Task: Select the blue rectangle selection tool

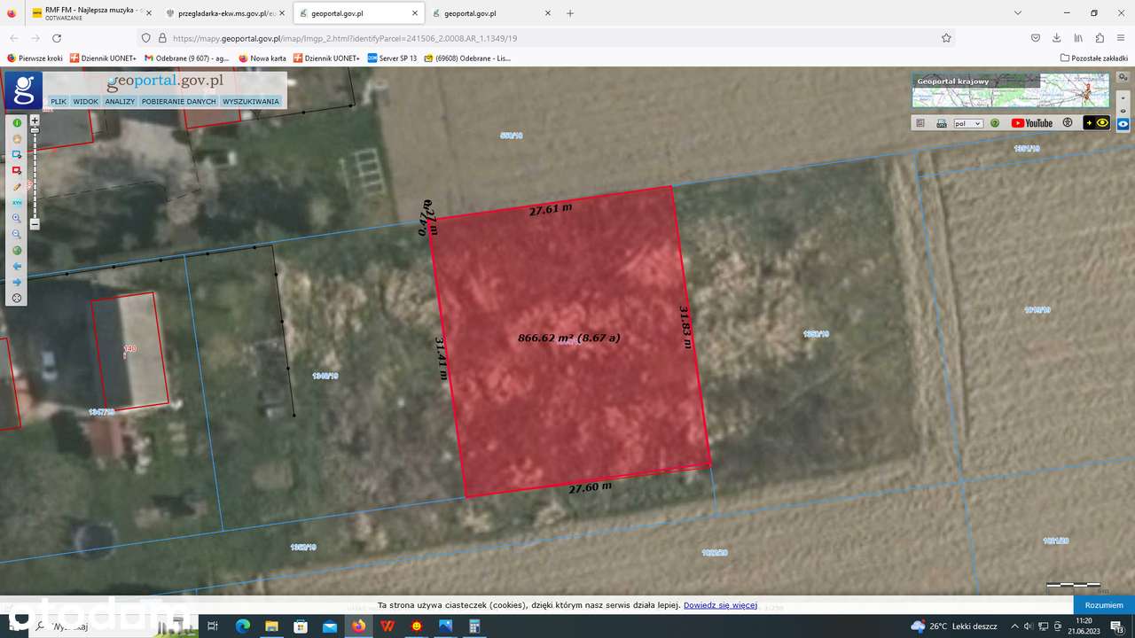Action: (x=17, y=155)
